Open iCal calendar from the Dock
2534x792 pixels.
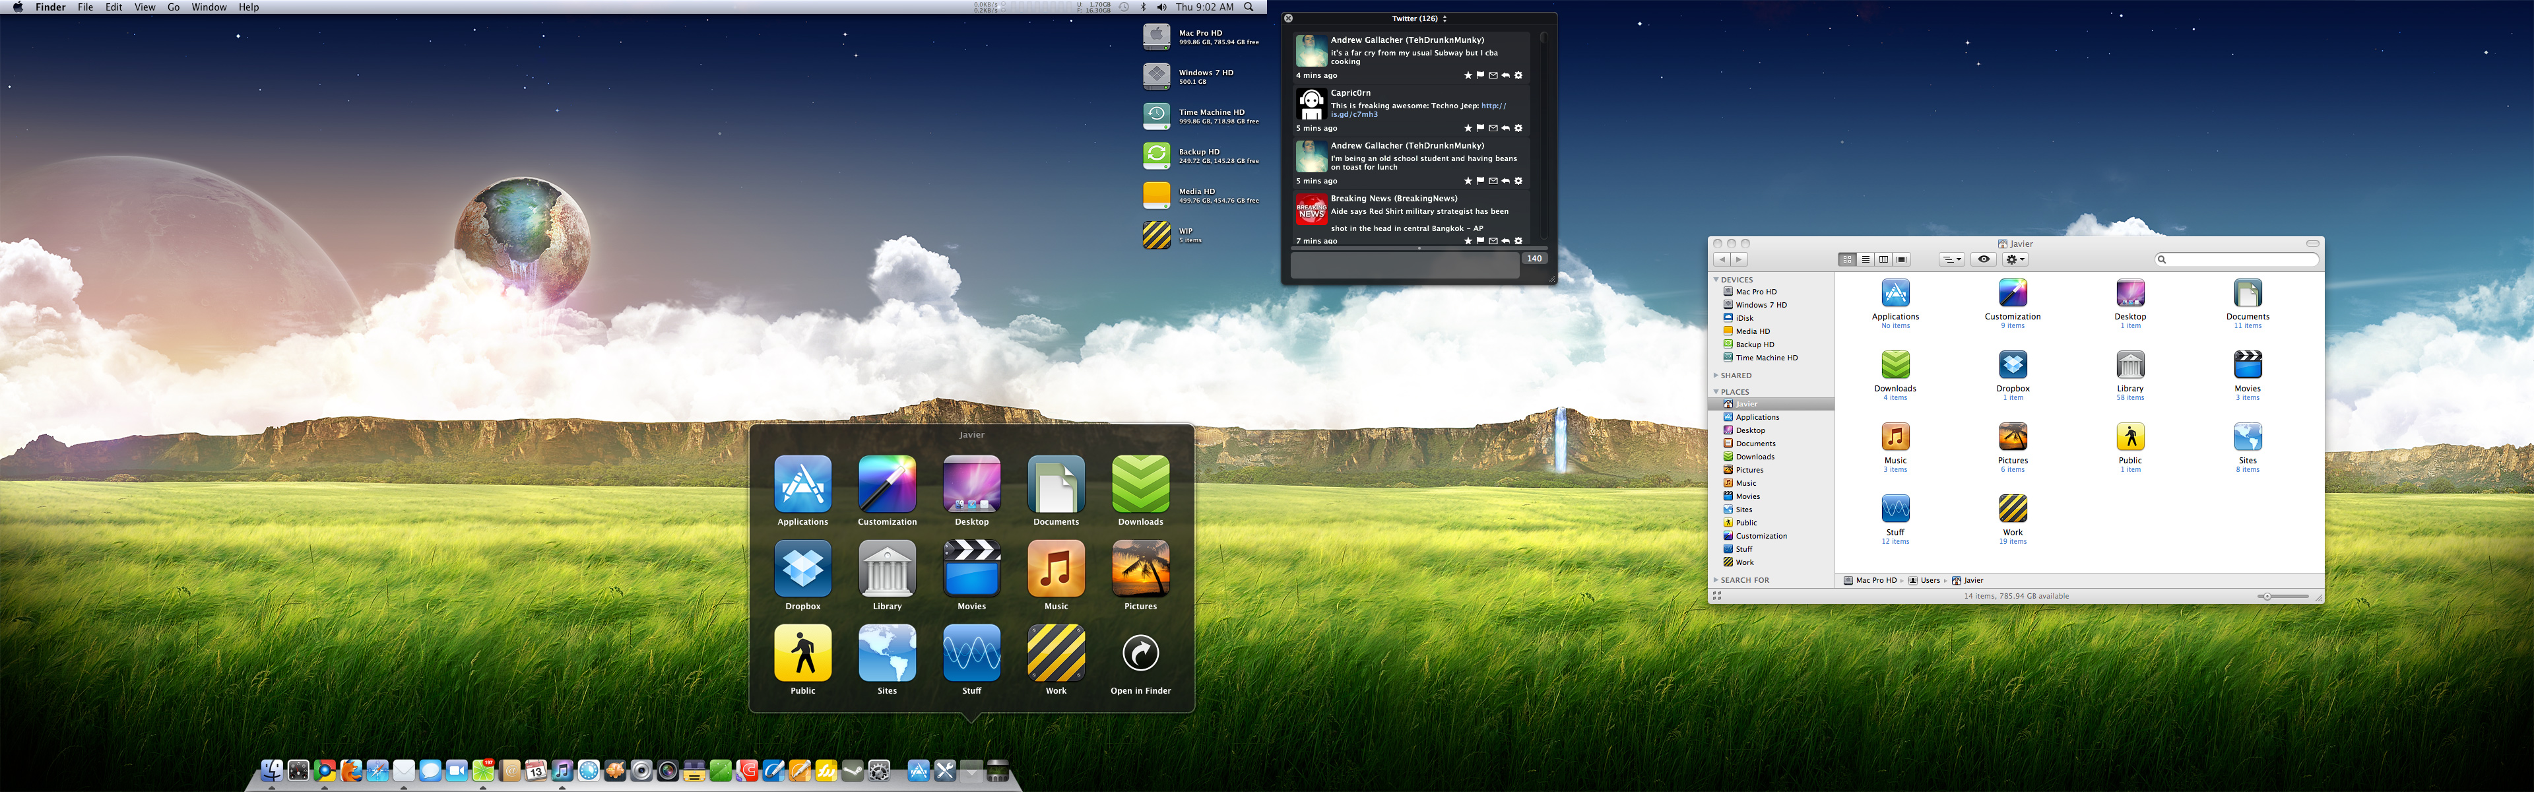point(535,770)
